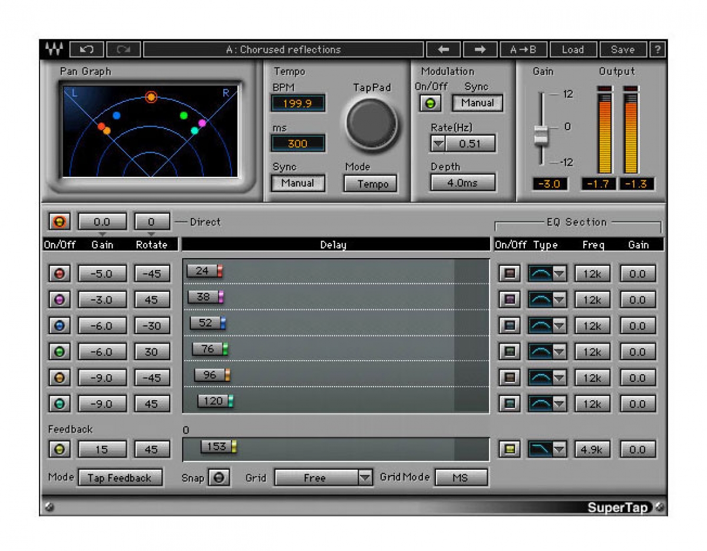Click the 24 ms delay tap marker
707x551 pixels.
point(204,271)
